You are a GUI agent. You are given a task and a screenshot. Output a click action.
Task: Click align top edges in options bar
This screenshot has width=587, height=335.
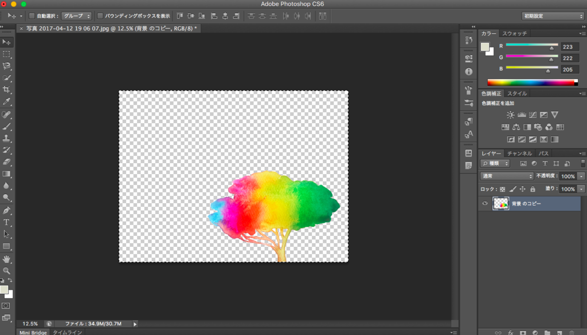179,15
